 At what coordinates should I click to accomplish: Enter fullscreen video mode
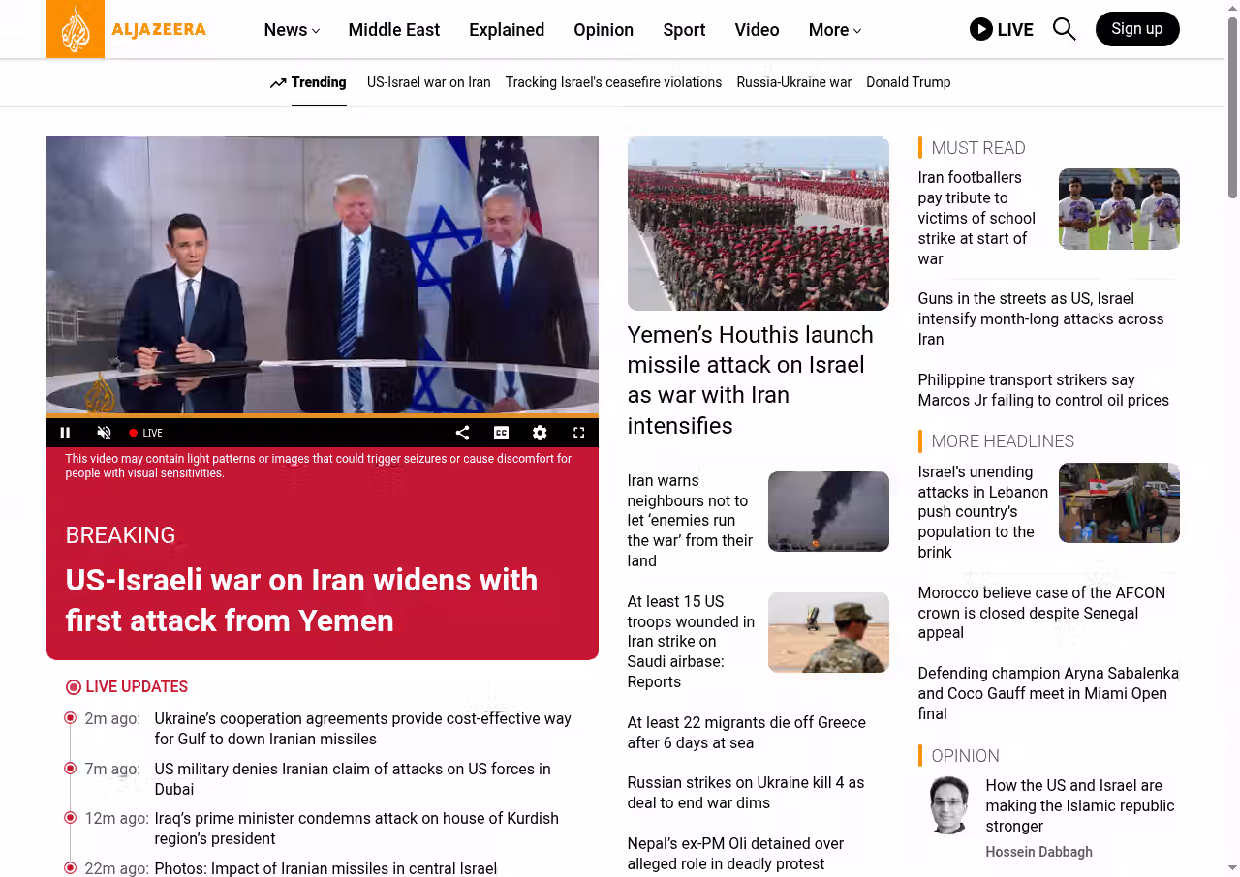[x=578, y=433]
